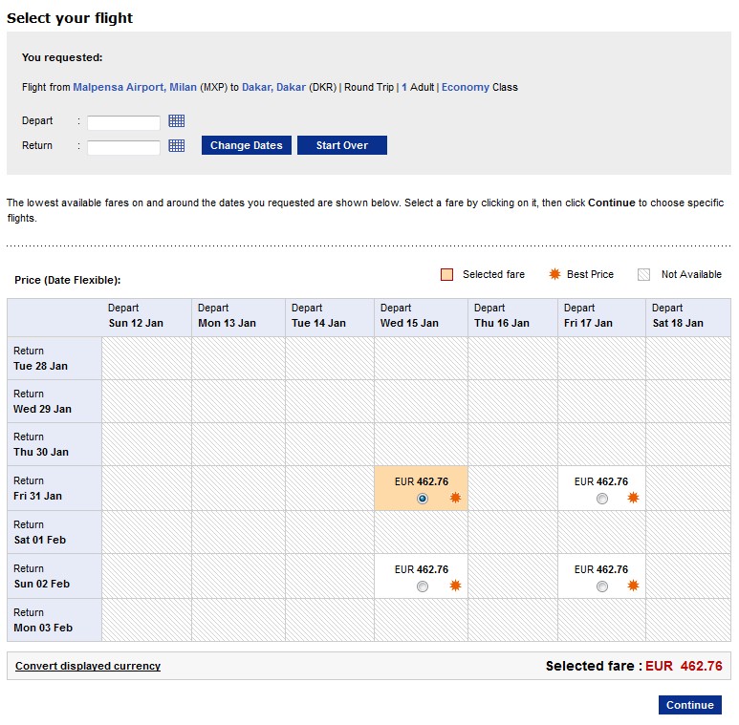Click the Change Dates button
Image resolution: width=739 pixels, height=725 pixels.
[x=247, y=145]
